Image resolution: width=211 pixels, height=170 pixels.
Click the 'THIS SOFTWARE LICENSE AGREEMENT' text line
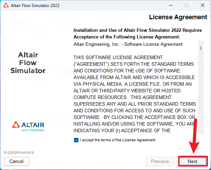118,57
